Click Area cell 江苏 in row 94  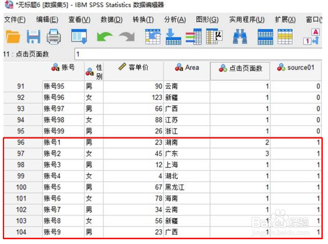[187, 120]
